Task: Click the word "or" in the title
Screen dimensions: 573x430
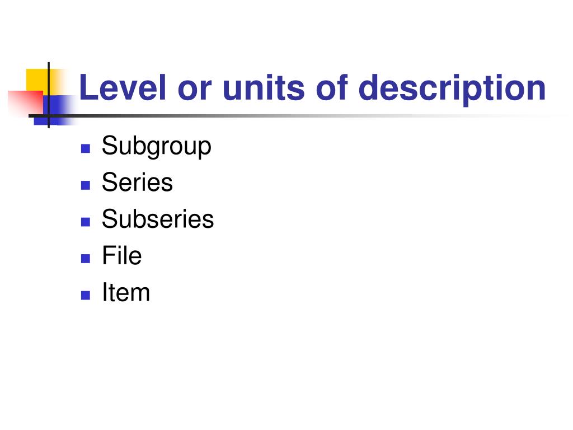Action: click(x=194, y=90)
